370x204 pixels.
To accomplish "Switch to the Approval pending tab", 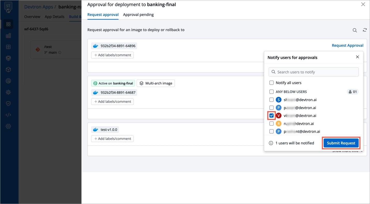I will click(138, 15).
